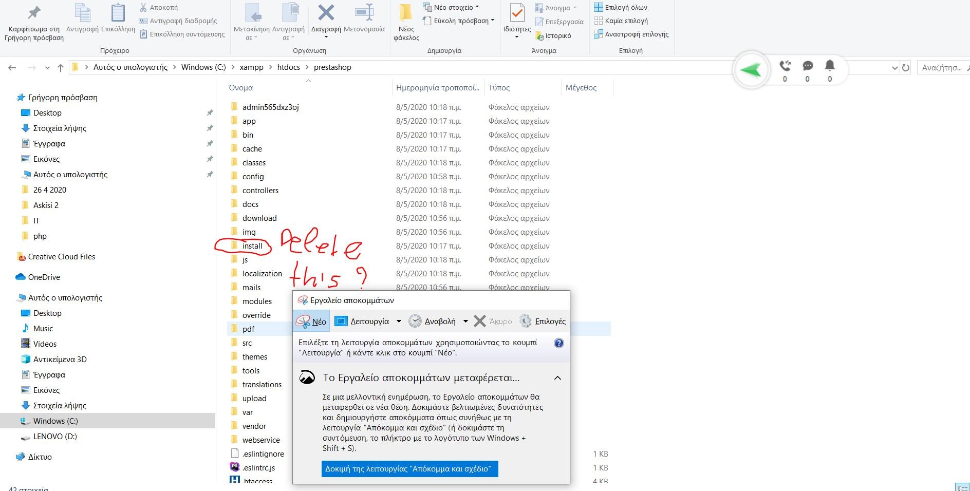970x491 pixels.
Task: Click the Delete (Διαγραφή) ribbon icon
Action: tap(326, 13)
